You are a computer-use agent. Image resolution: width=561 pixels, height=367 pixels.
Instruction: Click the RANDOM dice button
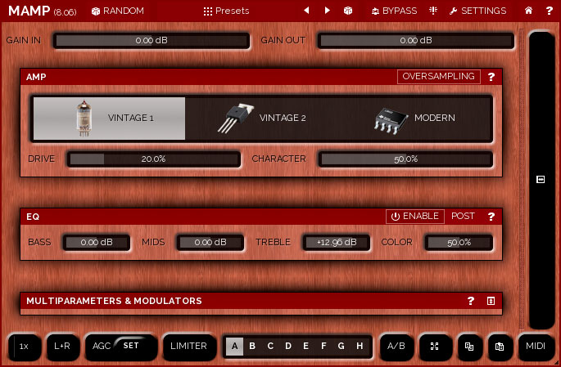(x=117, y=11)
